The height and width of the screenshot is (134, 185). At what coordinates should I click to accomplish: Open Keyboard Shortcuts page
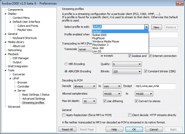25,38
